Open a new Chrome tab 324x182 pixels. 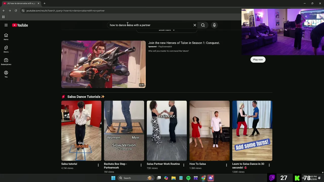click(45, 3)
